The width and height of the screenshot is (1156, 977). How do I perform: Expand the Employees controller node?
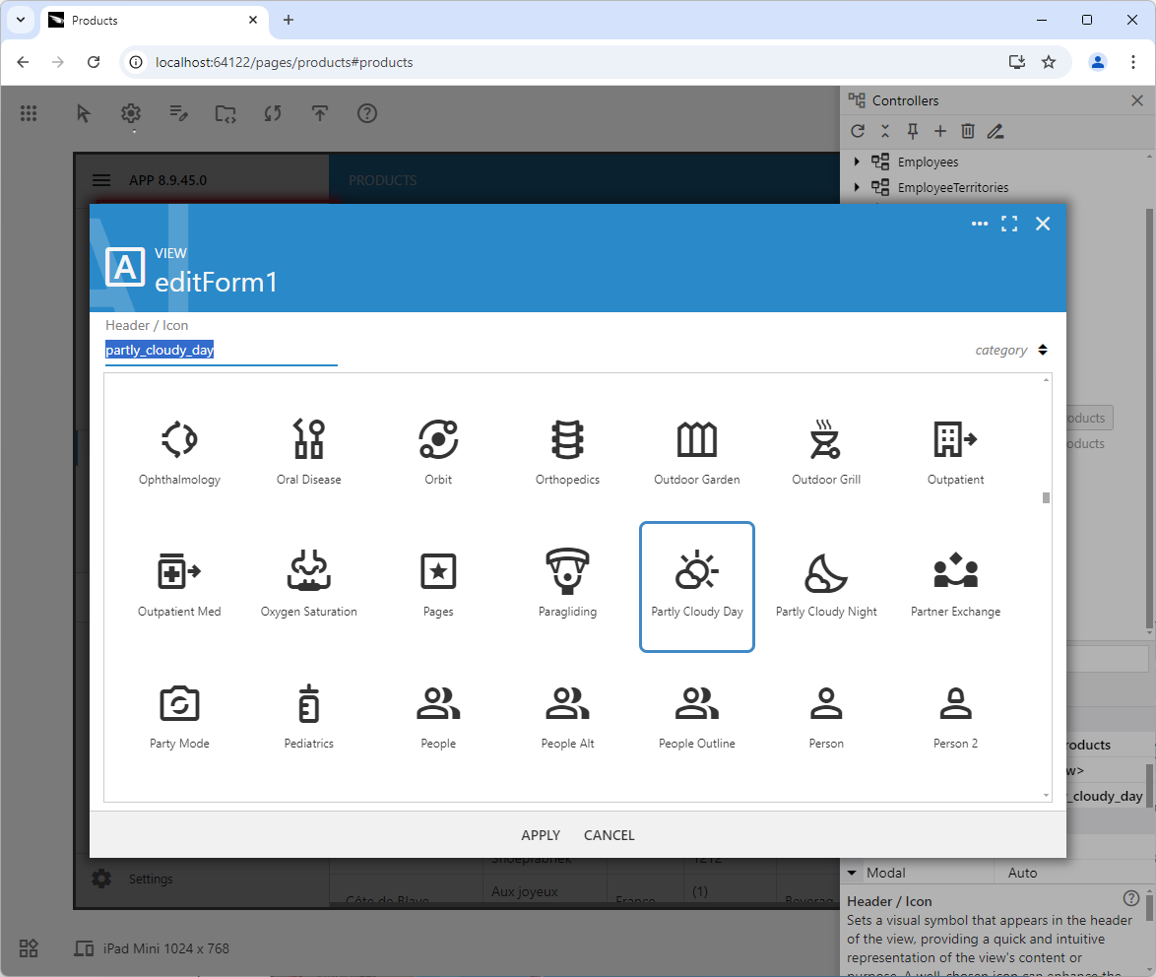857,162
